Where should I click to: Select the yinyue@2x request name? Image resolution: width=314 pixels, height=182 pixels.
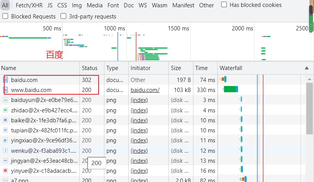(44, 171)
